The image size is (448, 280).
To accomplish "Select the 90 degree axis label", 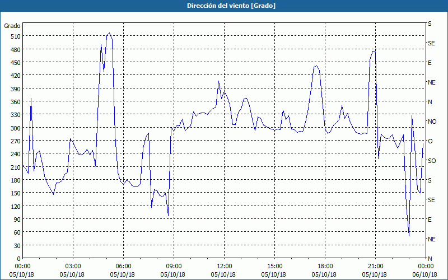I will (17, 220).
